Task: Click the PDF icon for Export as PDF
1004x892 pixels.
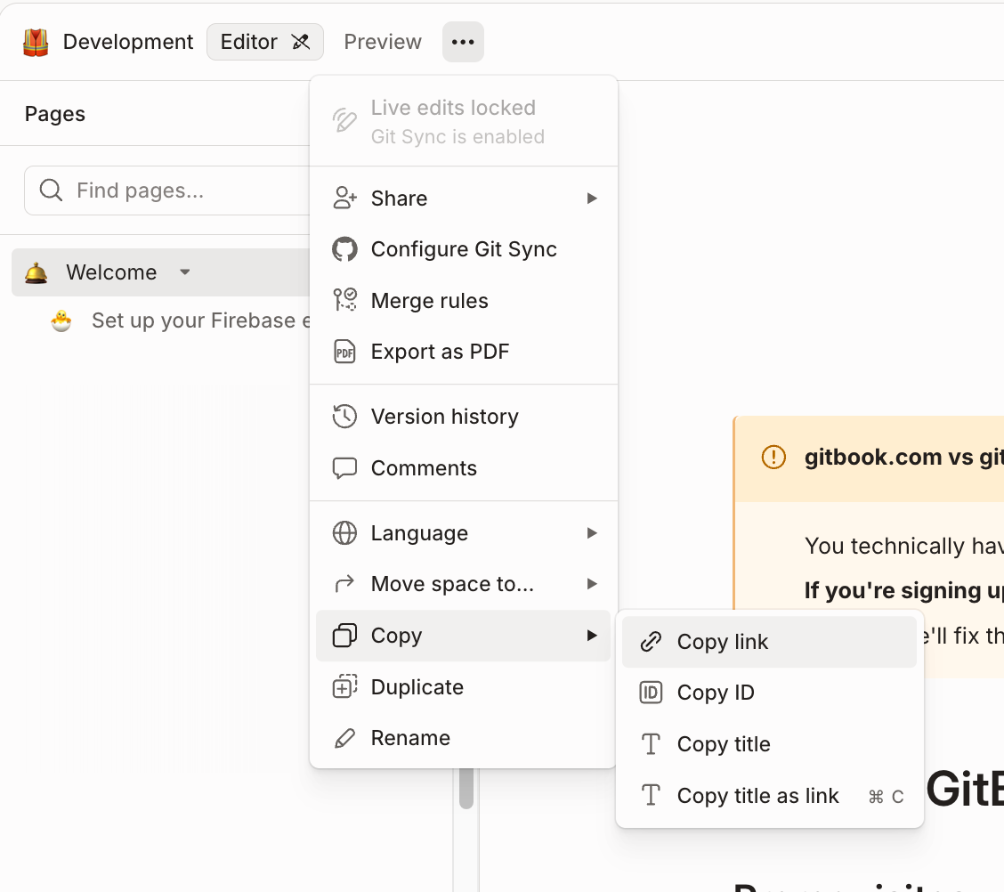Action: coord(344,352)
